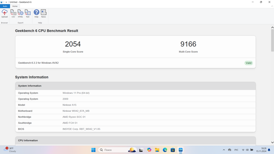This screenshot has height=154, width=274.
Task: Select Geekbench 6.2.2 for Windows AVX2 text
Action: [38, 63]
